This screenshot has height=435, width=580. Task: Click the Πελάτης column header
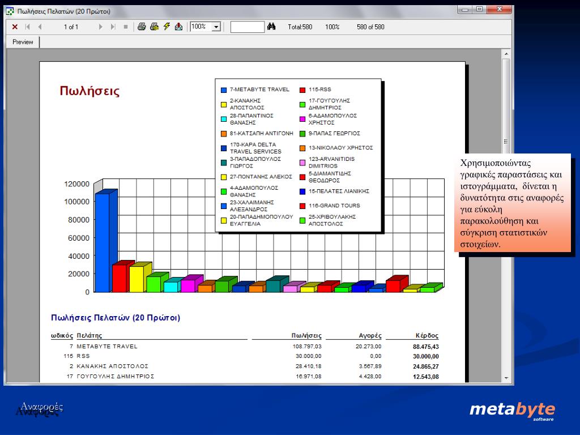[89, 335]
